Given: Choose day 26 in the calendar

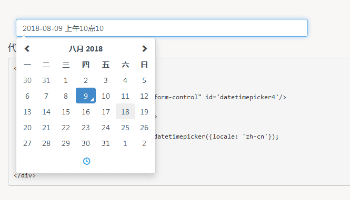Looking at the screenshot, I should pyautogui.click(x=144, y=128).
